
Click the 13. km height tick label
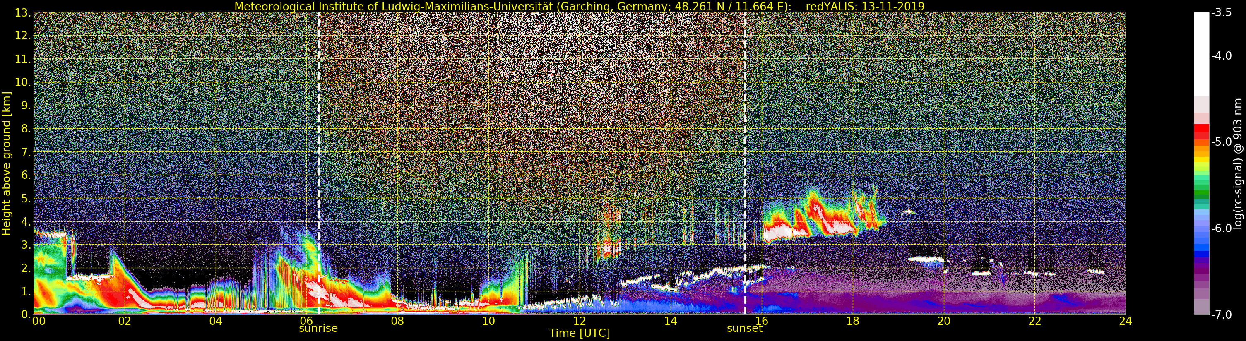click(x=23, y=12)
